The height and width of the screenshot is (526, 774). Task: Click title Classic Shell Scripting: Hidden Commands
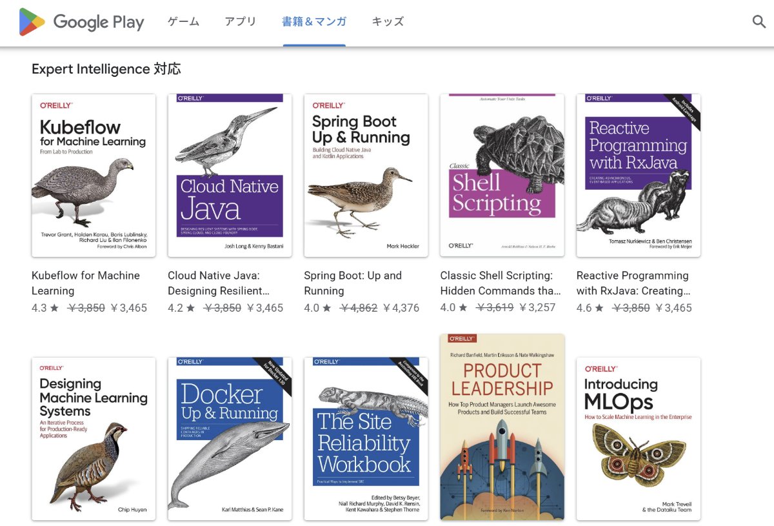[501, 283]
